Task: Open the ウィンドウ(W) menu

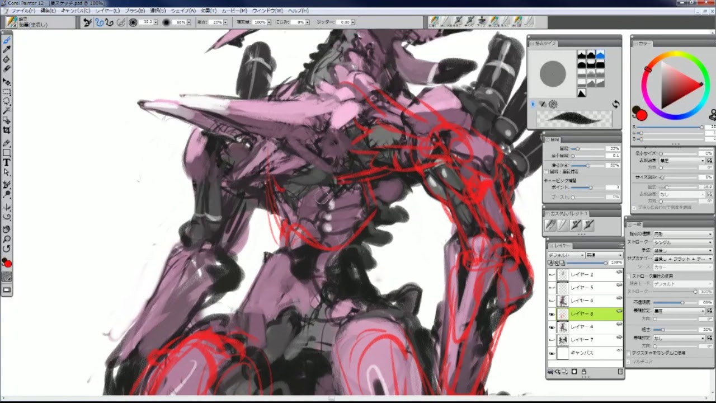Action: 267,11
